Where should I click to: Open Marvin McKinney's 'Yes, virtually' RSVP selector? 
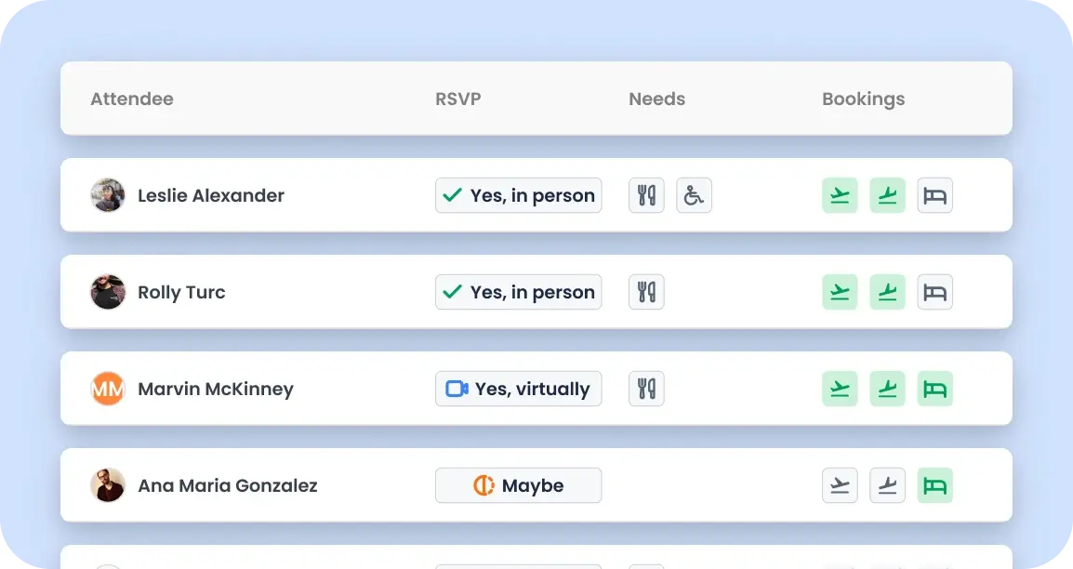[x=518, y=389]
